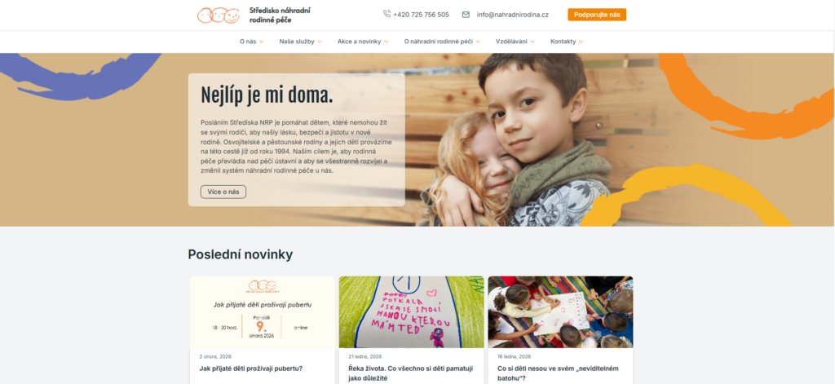Click the Podporujte nás button
The height and width of the screenshot is (384, 835).
597,15
